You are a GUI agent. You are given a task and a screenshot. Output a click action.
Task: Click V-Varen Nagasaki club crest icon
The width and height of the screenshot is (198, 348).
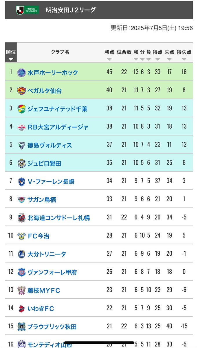click(x=22, y=181)
